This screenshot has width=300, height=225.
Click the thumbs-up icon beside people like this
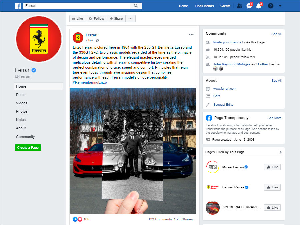pyautogui.click(x=208, y=50)
